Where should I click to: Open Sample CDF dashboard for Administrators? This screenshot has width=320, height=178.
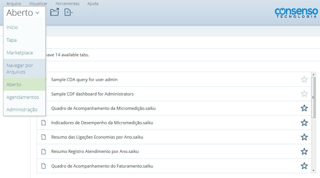[92, 94]
